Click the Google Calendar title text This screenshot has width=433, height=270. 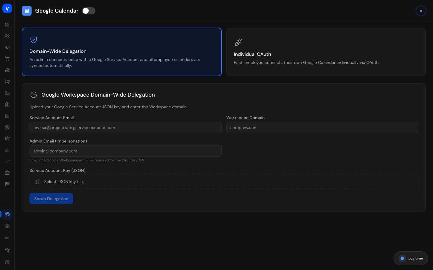click(57, 11)
